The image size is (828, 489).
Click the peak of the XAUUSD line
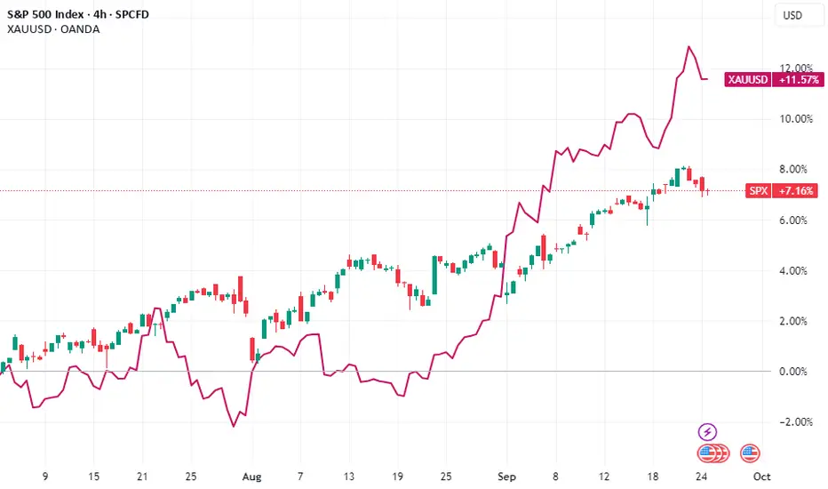689,47
